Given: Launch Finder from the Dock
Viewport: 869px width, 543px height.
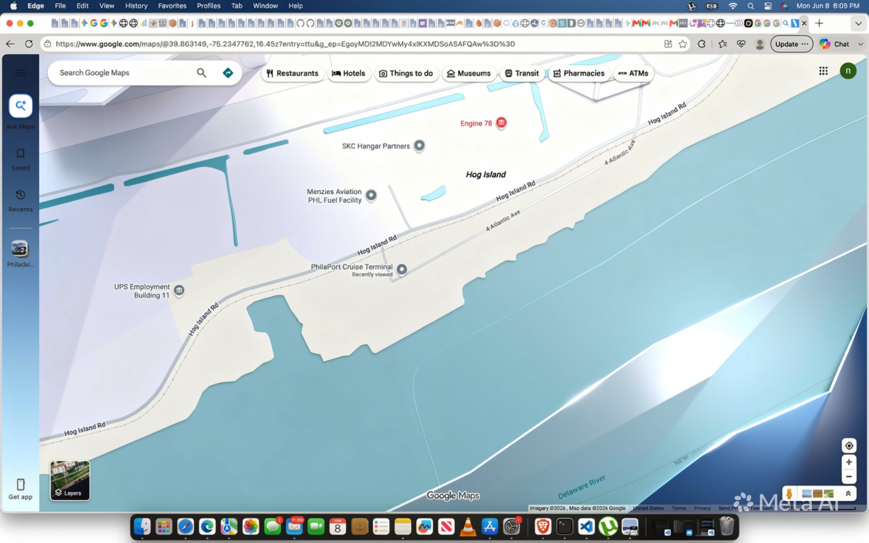Looking at the screenshot, I should coord(142,527).
